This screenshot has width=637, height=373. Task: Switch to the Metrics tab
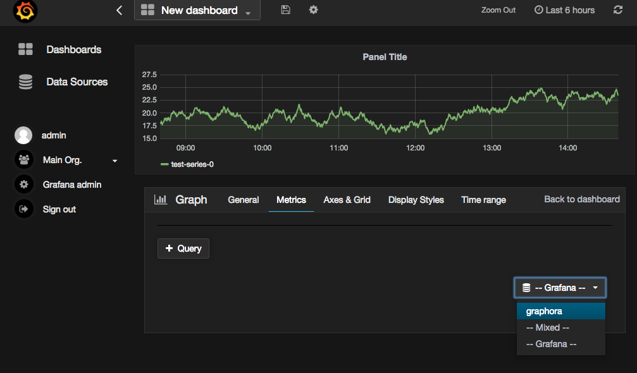click(291, 200)
